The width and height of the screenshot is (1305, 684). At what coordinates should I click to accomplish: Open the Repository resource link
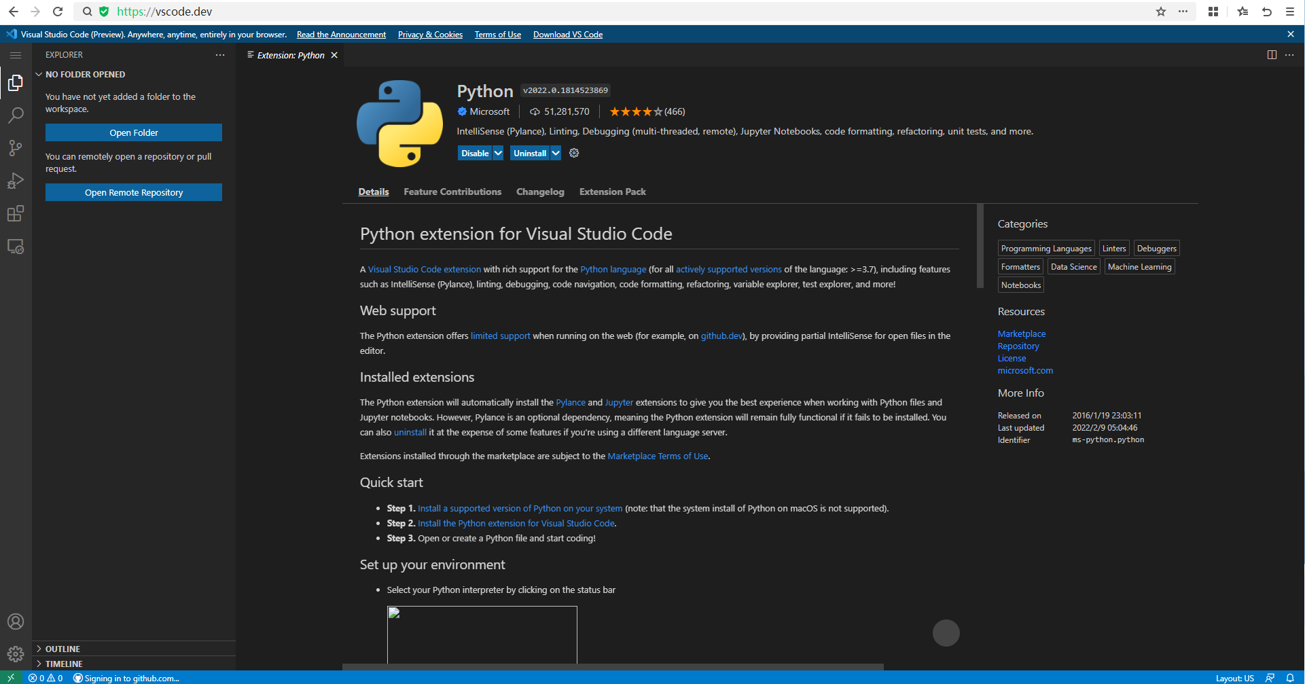click(1018, 346)
